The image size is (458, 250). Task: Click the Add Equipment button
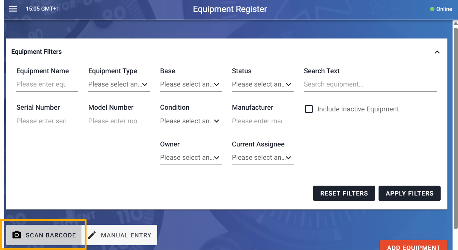[414, 246]
